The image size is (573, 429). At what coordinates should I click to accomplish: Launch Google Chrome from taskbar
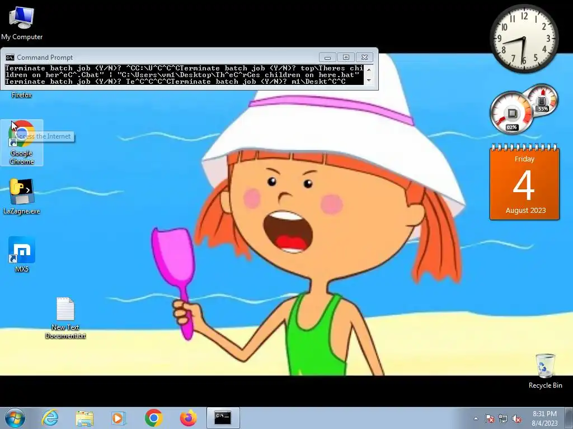(x=153, y=418)
